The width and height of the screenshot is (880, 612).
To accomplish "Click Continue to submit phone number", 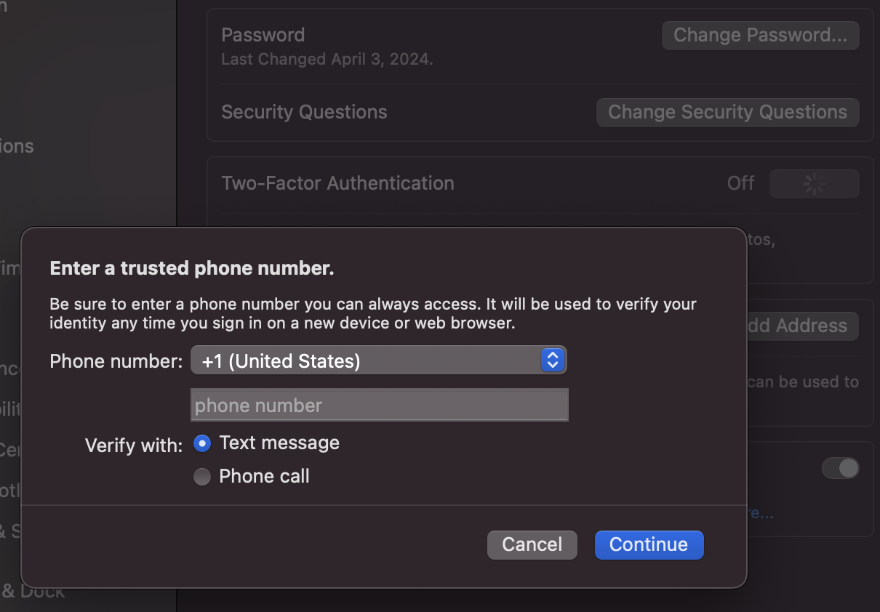I will point(649,544).
